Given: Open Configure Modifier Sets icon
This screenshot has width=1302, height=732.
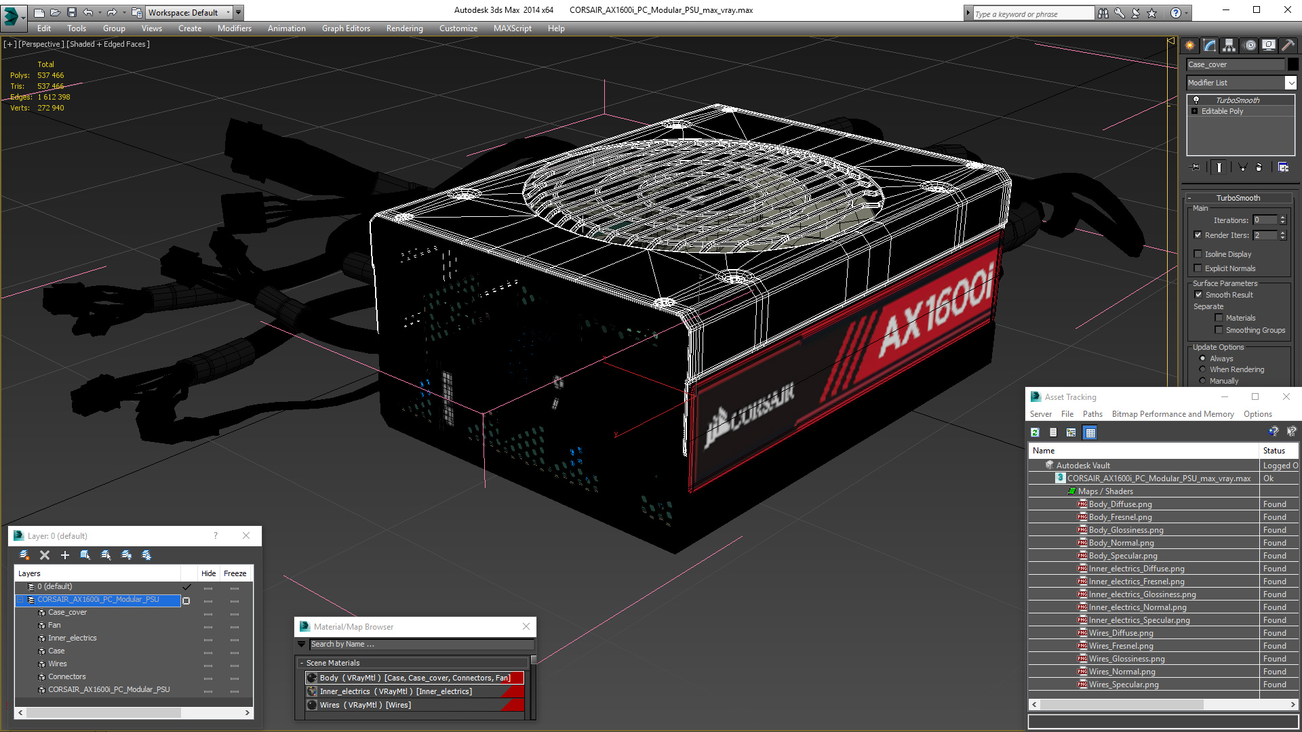Looking at the screenshot, I should coord(1283,167).
